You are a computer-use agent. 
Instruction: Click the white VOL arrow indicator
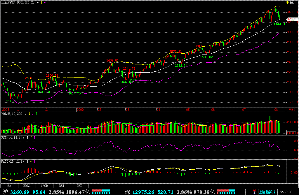click(x=26, y=114)
